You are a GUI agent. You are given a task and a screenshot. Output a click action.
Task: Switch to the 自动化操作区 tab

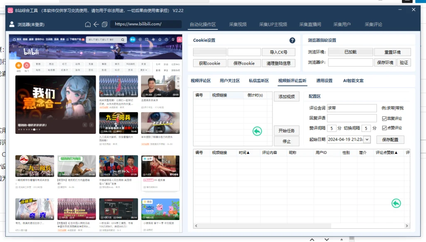203,25
